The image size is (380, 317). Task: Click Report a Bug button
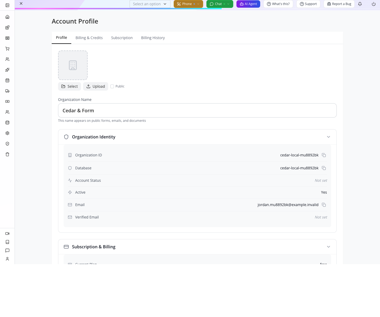(x=339, y=4)
